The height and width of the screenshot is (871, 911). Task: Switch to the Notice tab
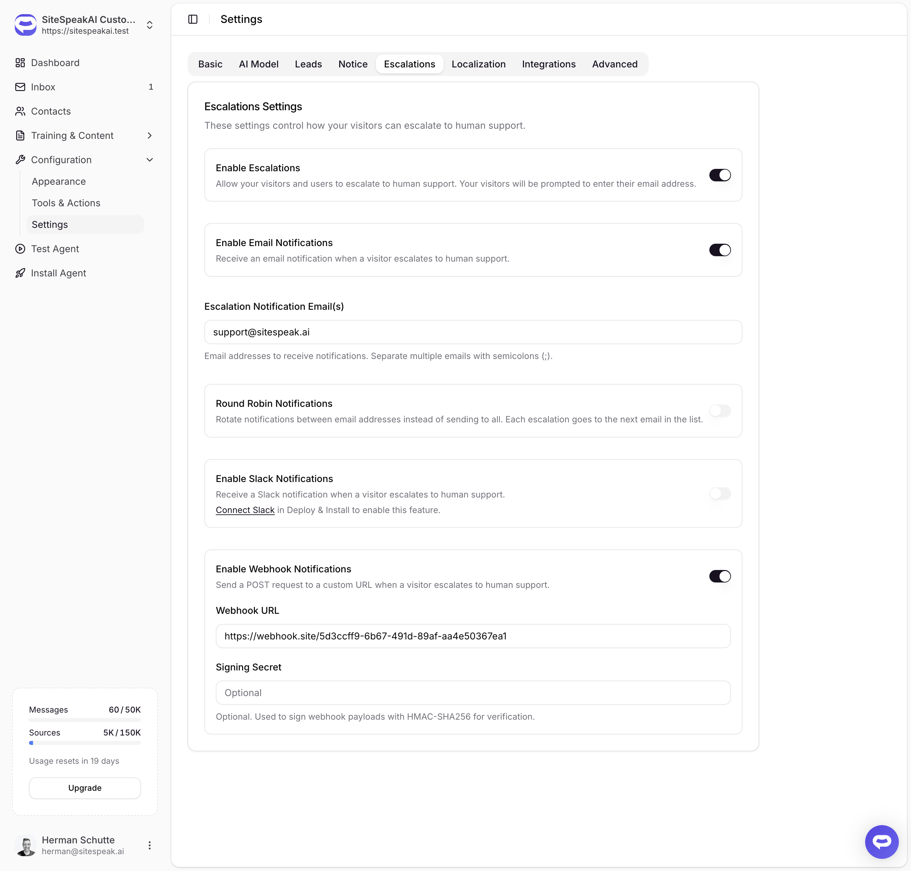353,64
